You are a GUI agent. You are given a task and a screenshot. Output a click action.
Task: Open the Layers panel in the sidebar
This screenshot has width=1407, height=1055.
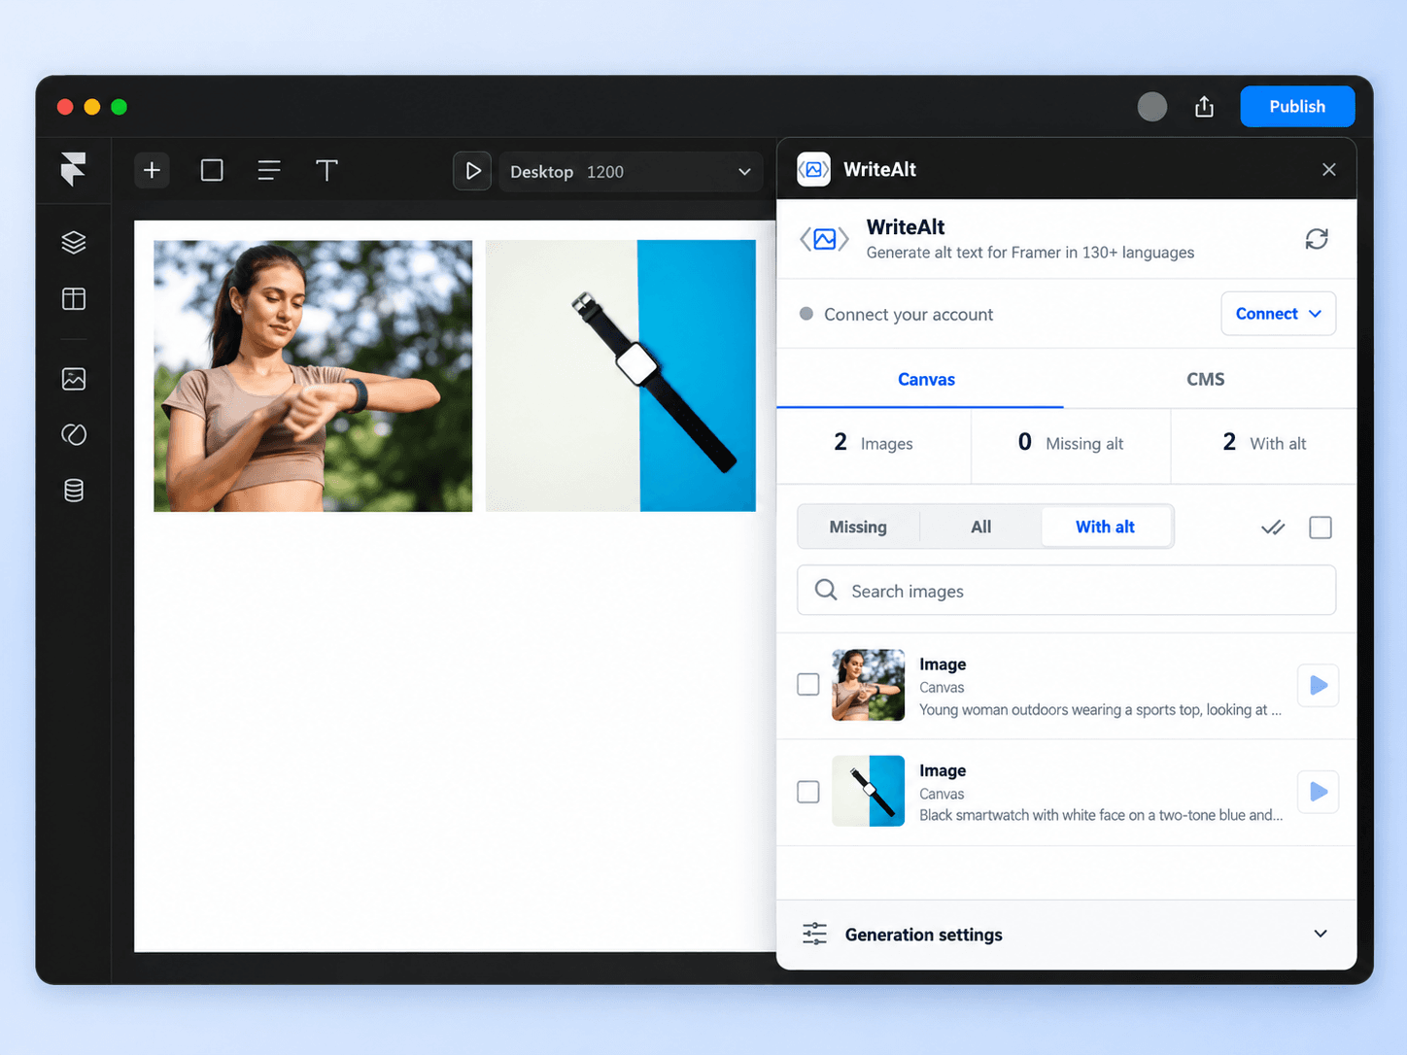[74, 242]
